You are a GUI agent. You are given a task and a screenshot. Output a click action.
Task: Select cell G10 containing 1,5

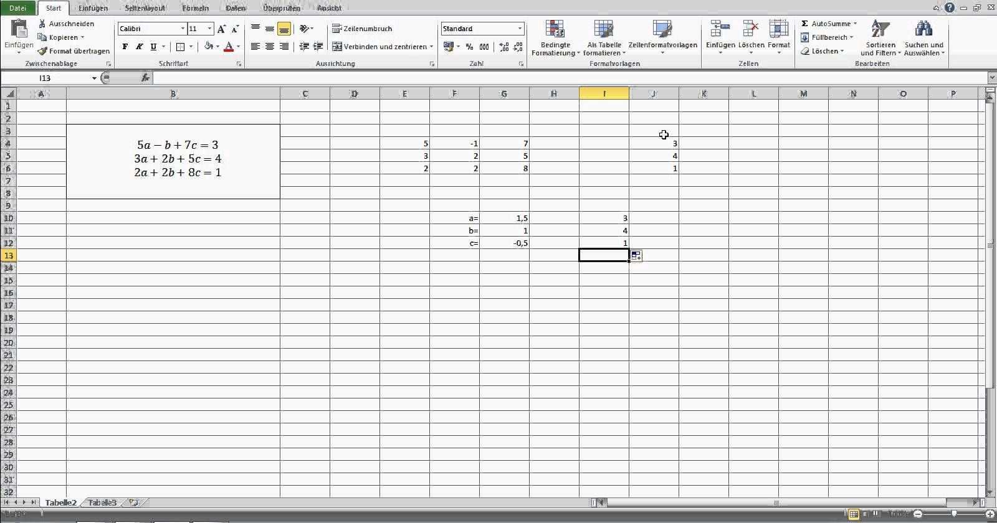tap(504, 218)
